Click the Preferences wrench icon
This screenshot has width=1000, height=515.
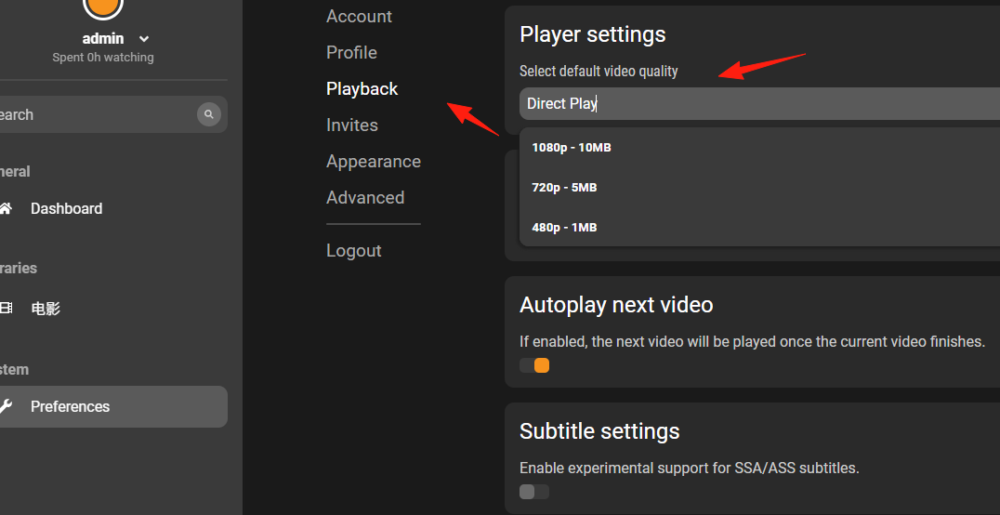coord(5,406)
